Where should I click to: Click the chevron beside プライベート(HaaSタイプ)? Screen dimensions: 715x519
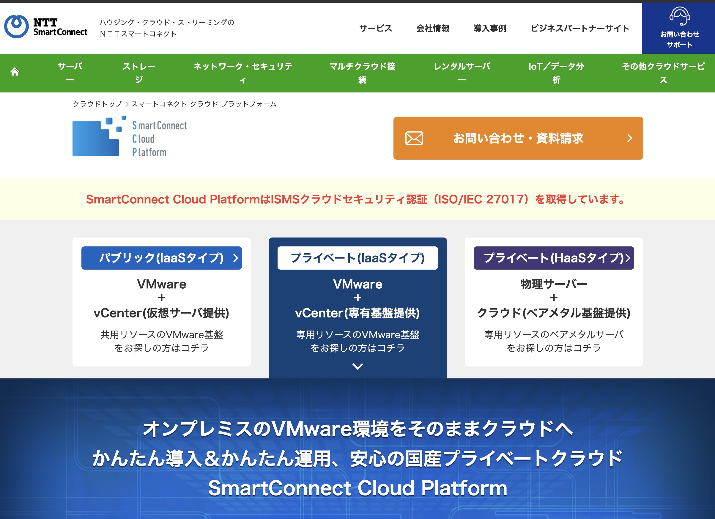click(x=628, y=258)
